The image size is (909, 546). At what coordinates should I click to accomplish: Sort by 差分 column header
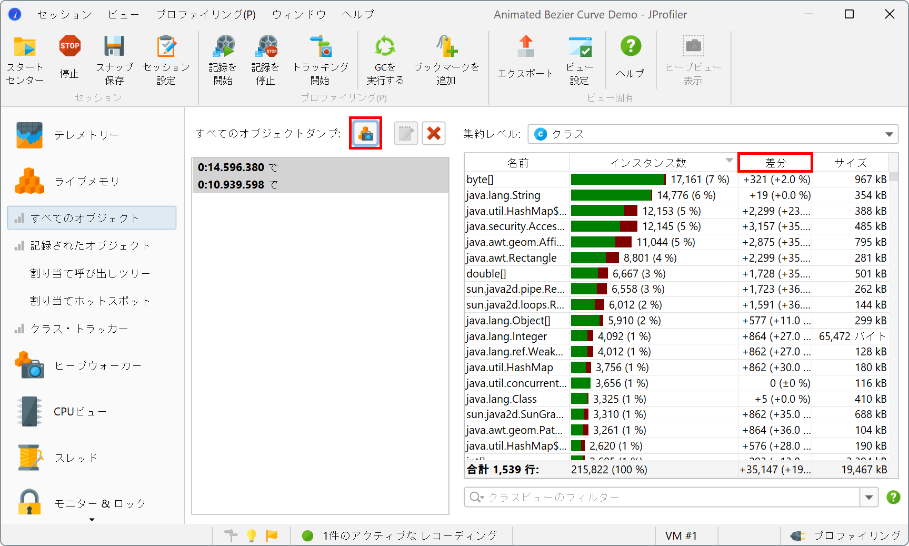[775, 163]
